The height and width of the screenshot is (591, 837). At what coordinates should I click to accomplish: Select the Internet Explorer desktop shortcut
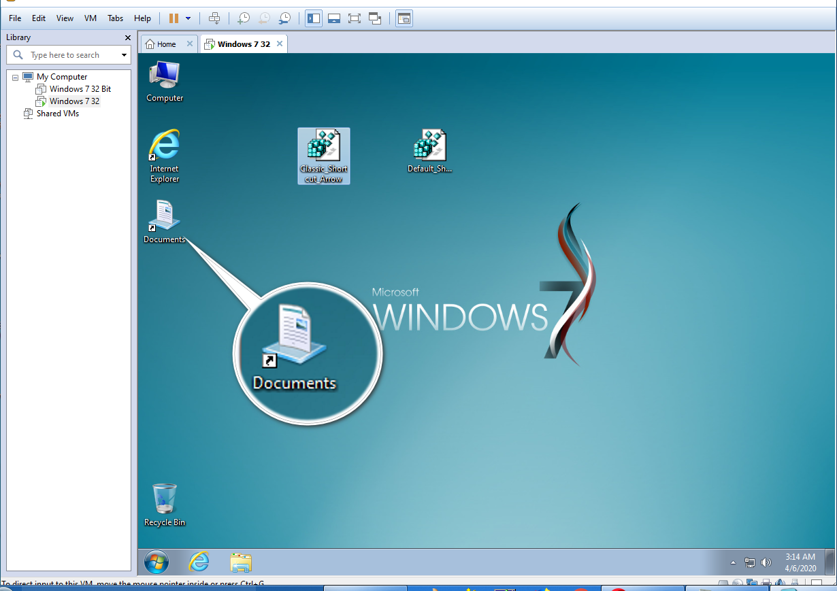coord(165,156)
